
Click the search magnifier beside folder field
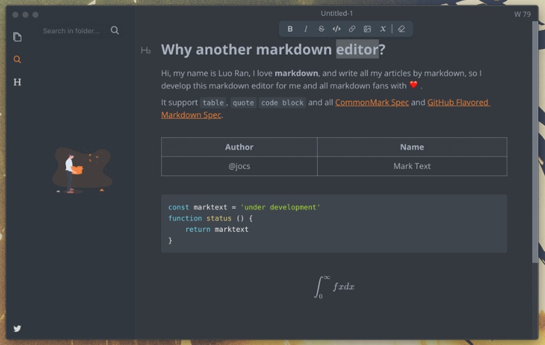click(114, 31)
